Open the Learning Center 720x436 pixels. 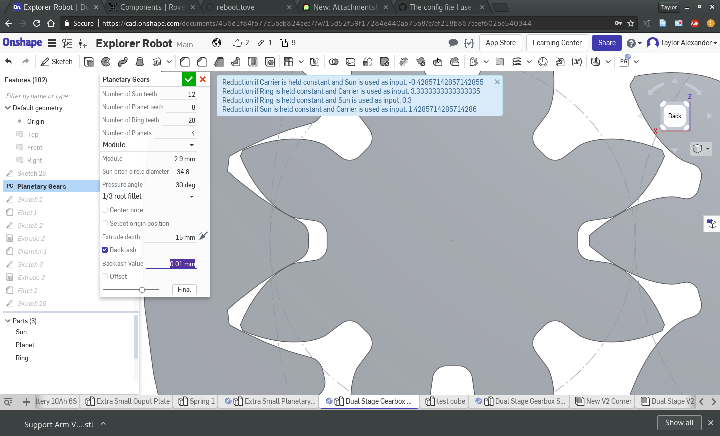pyautogui.click(x=557, y=43)
